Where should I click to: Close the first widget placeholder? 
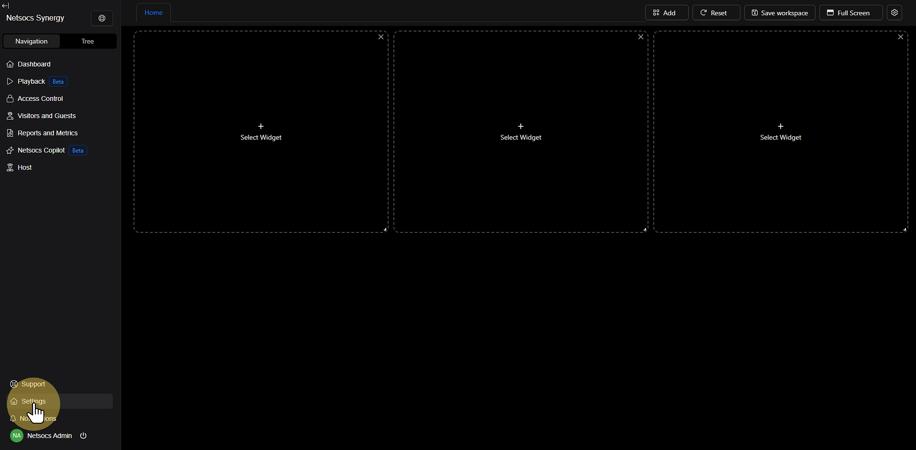click(x=381, y=37)
